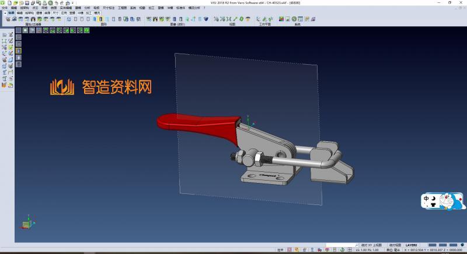Click the status bar search input field

[x=340, y=245]
